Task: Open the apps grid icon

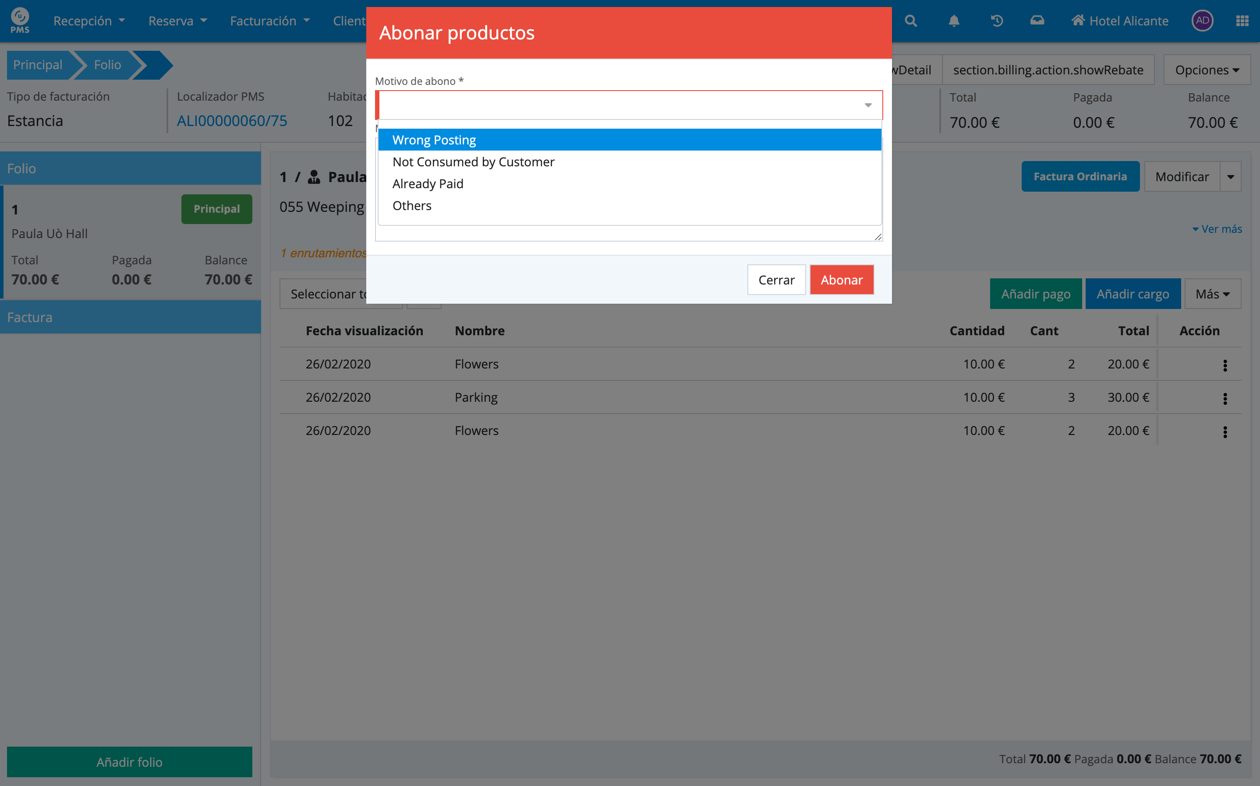Action: 1242,21
